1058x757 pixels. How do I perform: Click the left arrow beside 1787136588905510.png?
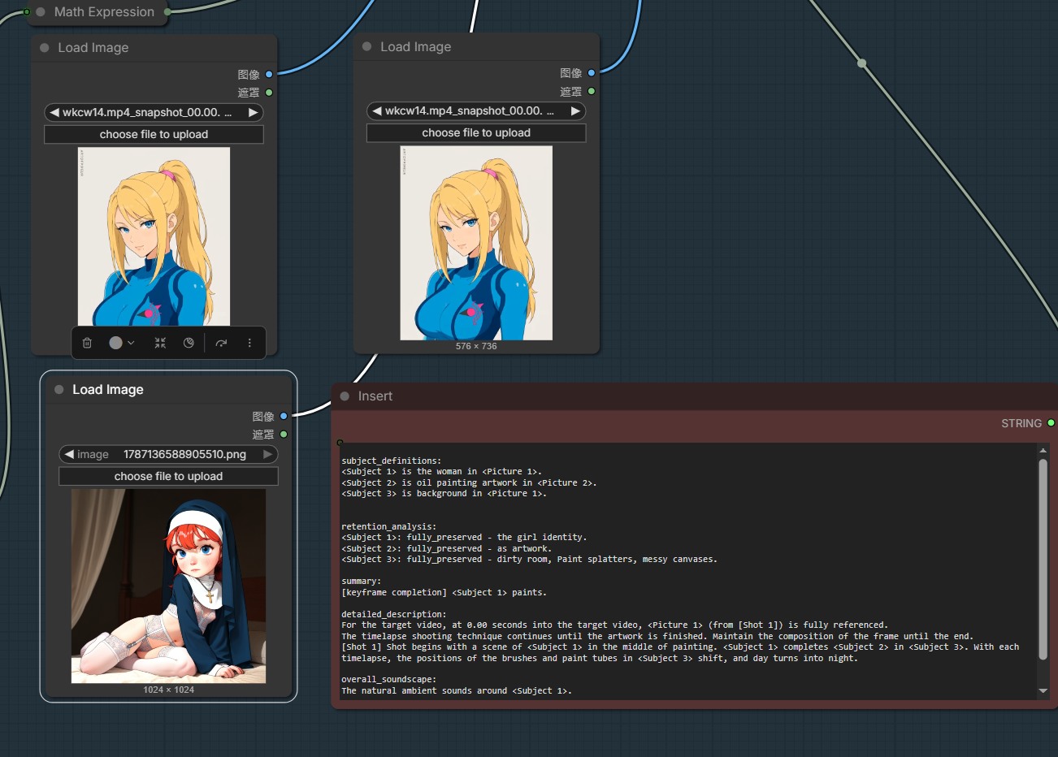coord(69,454)
